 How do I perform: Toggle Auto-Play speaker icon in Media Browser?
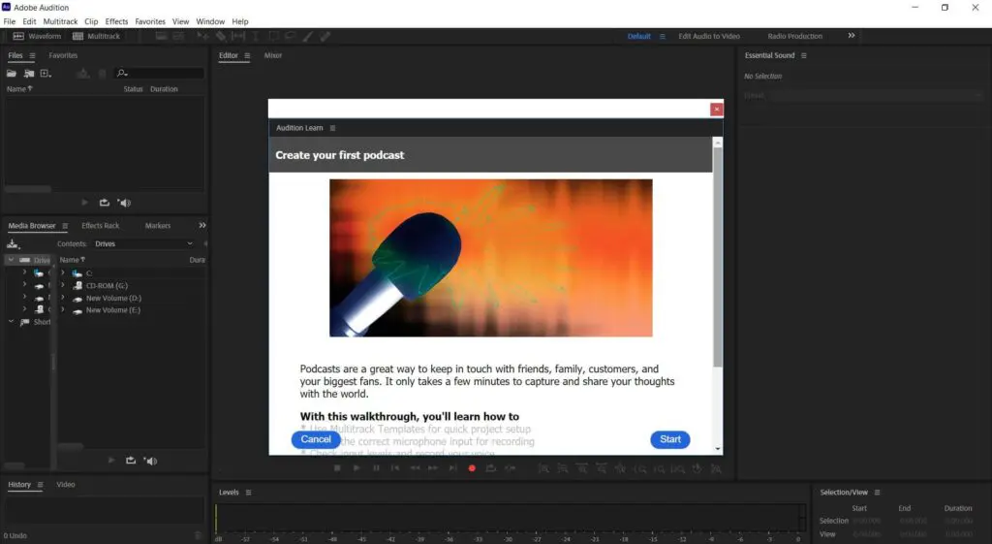150,461
